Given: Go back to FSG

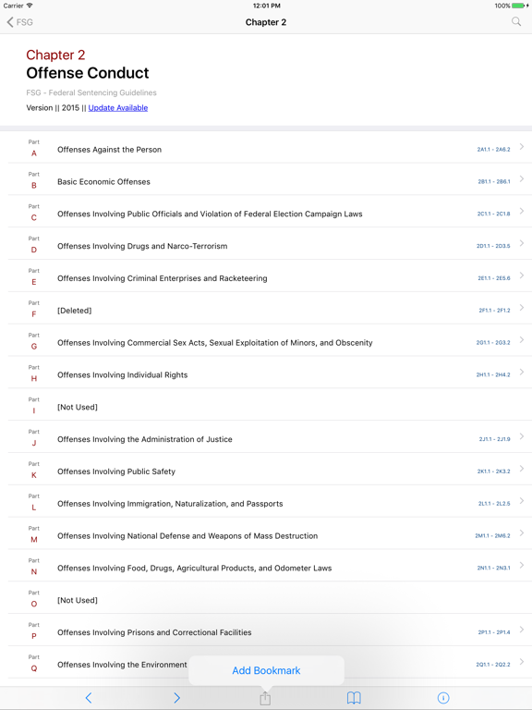Looking at the screenshot, I should pyautogui.click(x=20, y=22).
